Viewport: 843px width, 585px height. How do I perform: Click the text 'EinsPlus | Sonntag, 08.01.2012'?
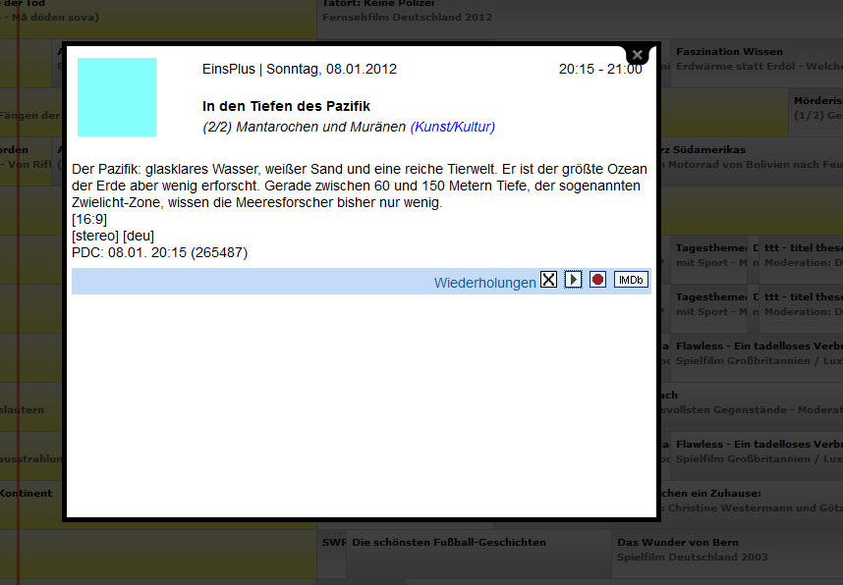300,70
